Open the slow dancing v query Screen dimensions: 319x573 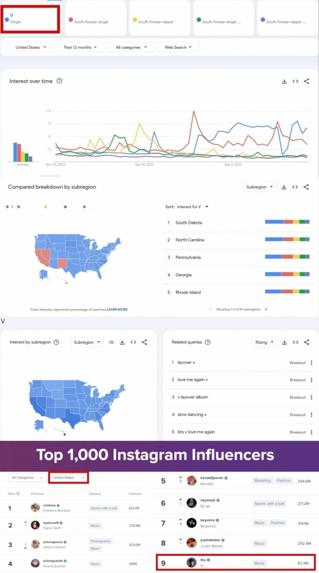tap(192, 415)
